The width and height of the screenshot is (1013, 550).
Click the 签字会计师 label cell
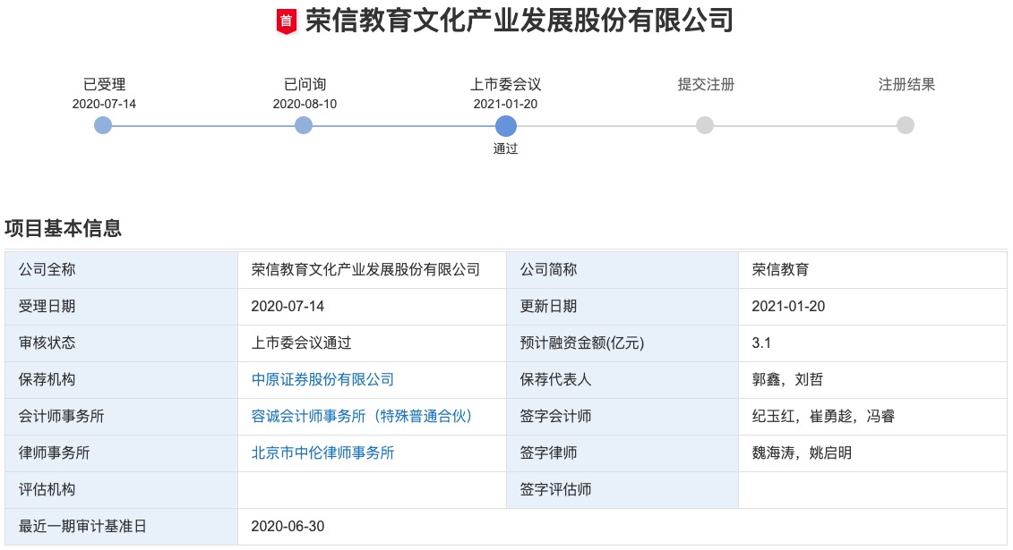click(622, 416)
